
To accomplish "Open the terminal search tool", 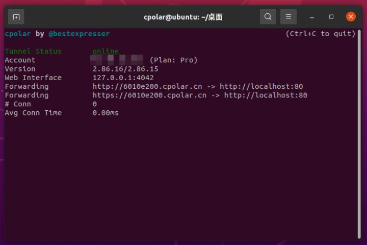I will pyautogui.click(x=268, y=17).
